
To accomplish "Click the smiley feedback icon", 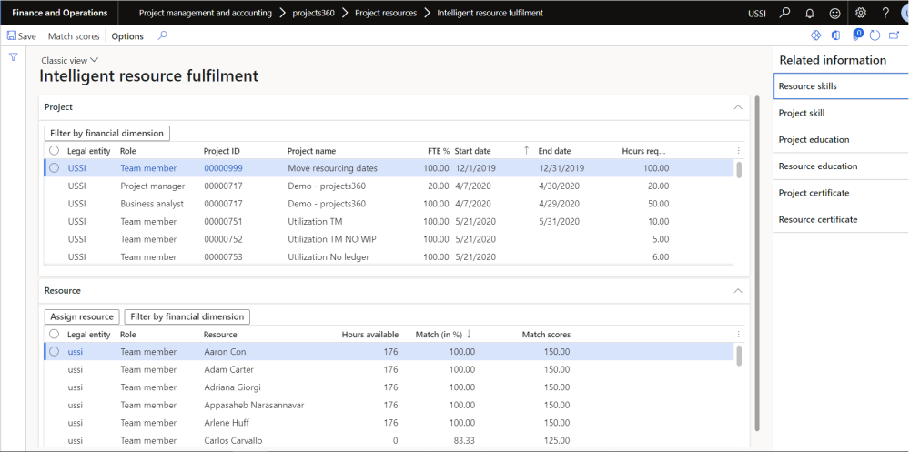I will coord(833,13).
